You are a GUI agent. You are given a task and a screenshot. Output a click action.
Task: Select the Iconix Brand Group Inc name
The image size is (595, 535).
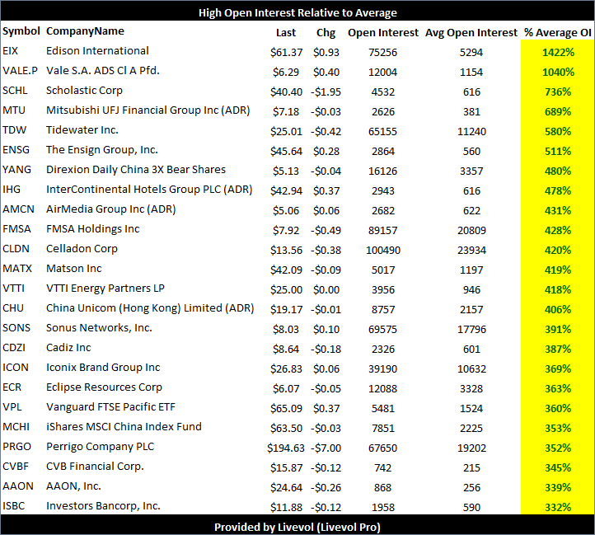click(x=103, y=367)
